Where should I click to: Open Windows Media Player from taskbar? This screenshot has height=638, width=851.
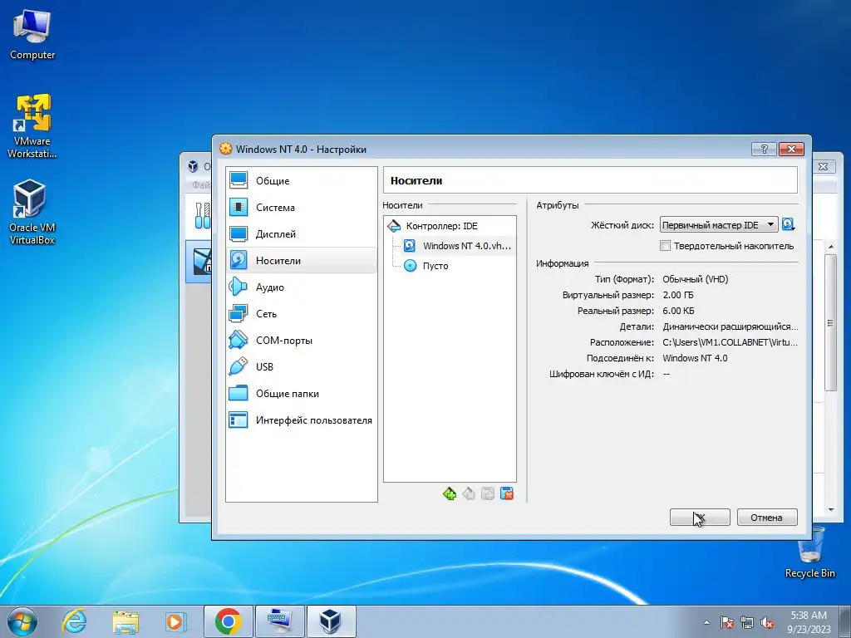175,621
